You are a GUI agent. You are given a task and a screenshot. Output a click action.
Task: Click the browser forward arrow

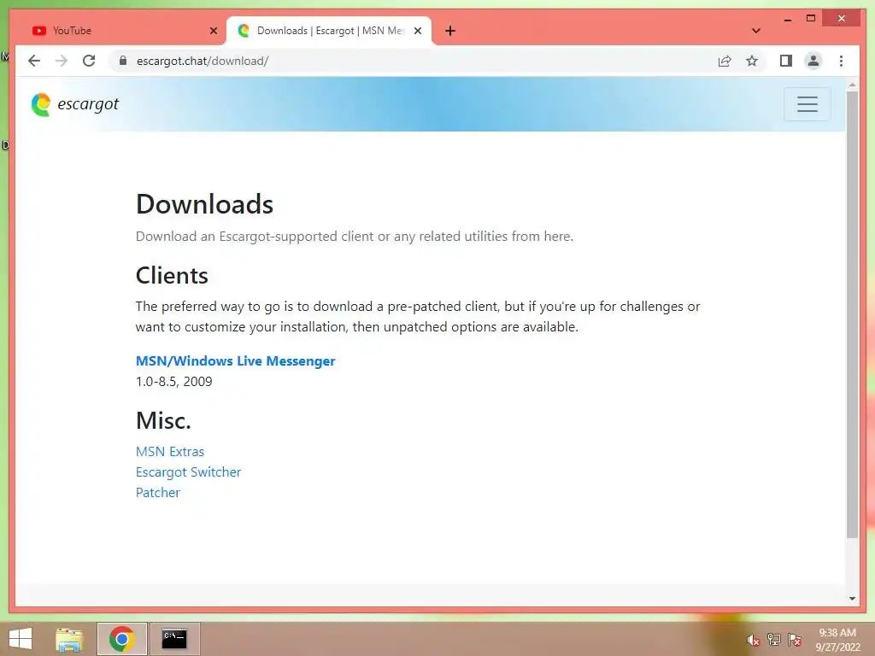click(x=62, y=61)
